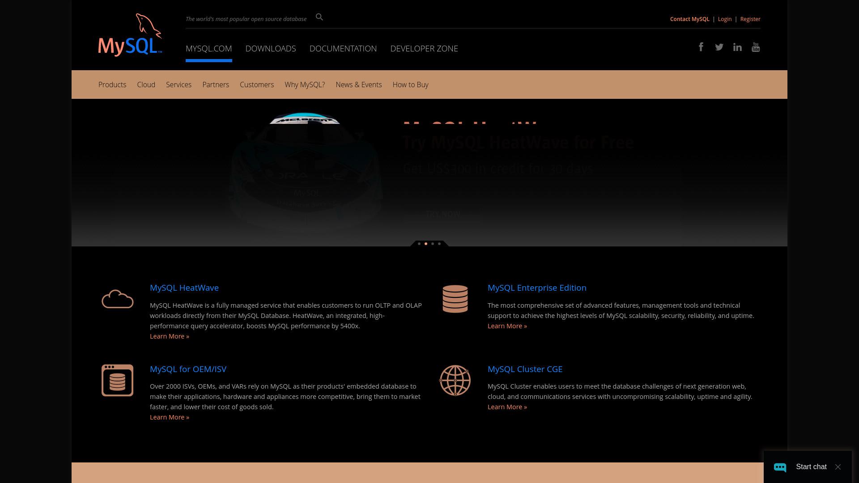Select the MYSQL.COM tab

208,48
